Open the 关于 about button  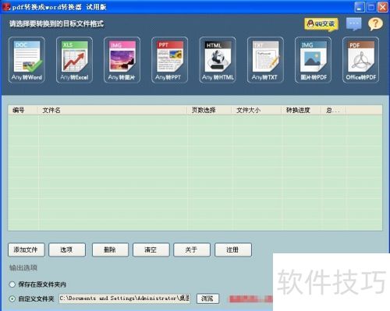(x=192, y=250)
